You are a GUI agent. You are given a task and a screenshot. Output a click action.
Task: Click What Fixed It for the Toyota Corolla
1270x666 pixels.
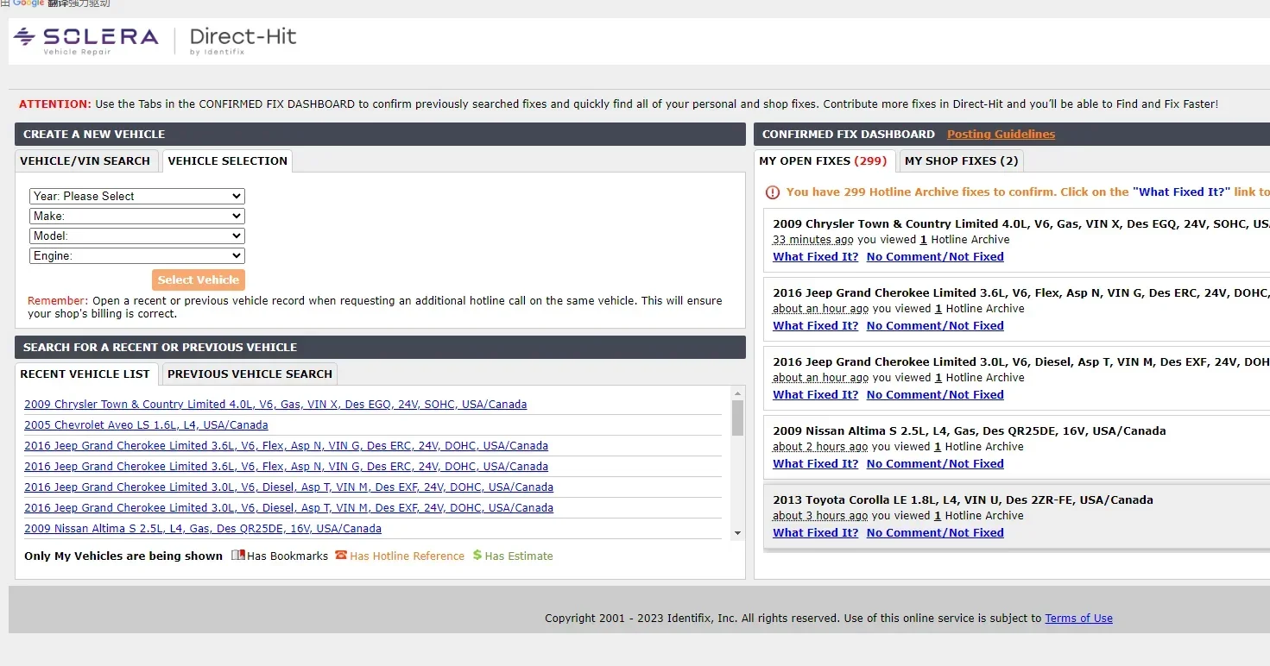pos(816,532)
